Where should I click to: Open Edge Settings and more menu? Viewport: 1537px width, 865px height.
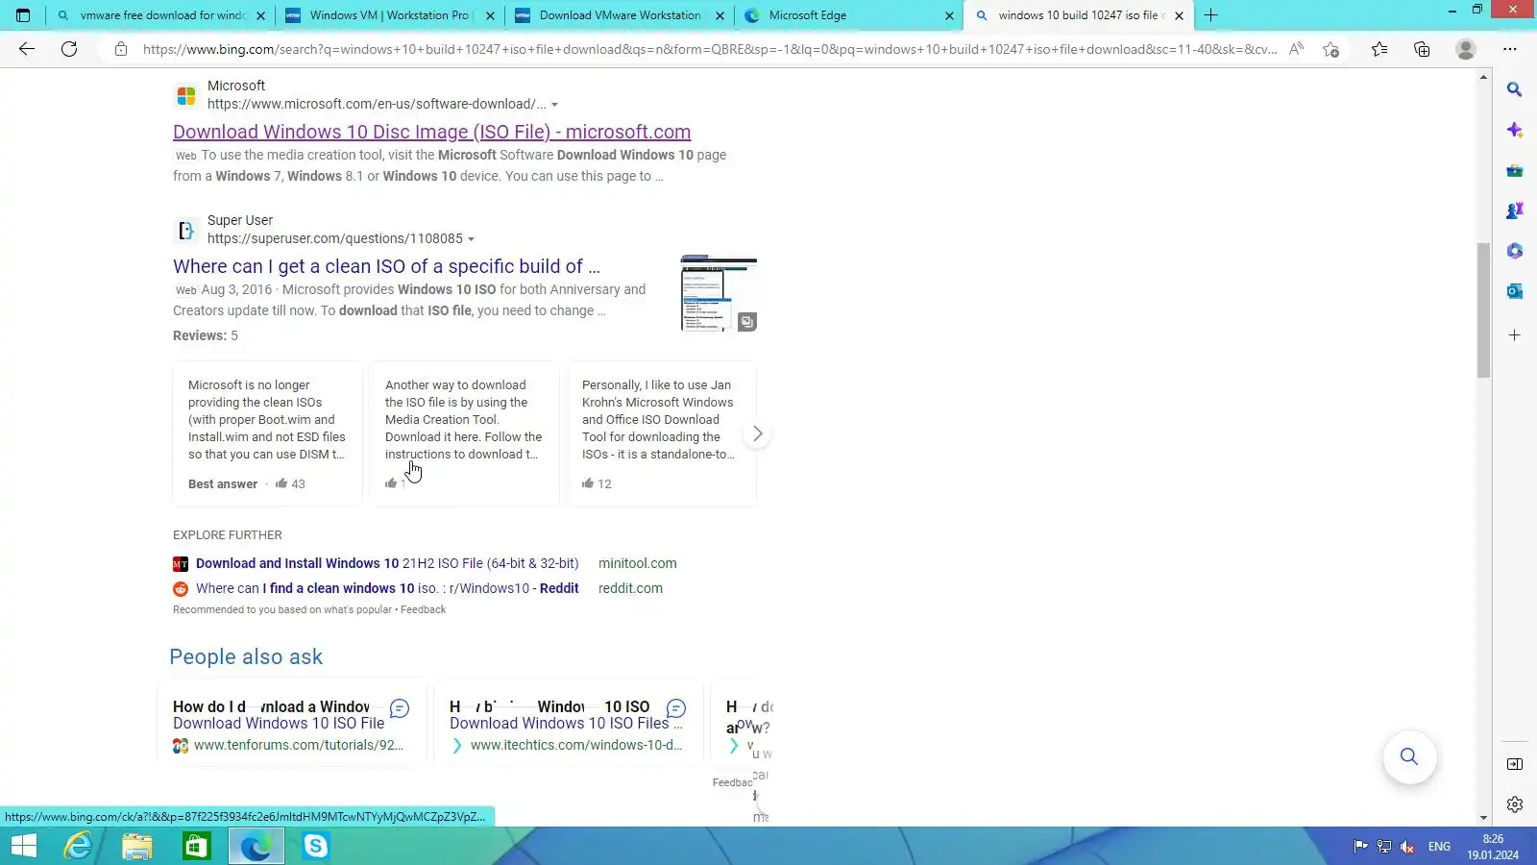[1510, 49]
